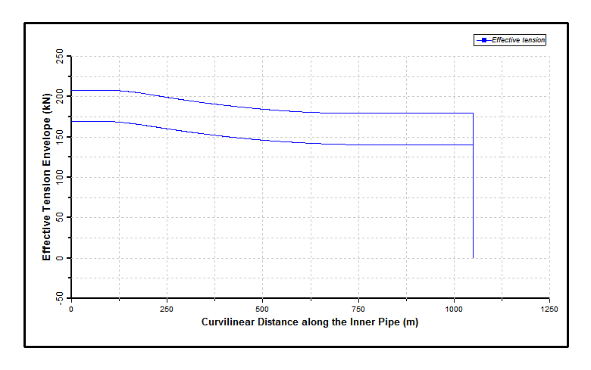This screenshot has width=591, height=370.
Task: Click the blue square legend marker
Action: click(x=483, y=40)
